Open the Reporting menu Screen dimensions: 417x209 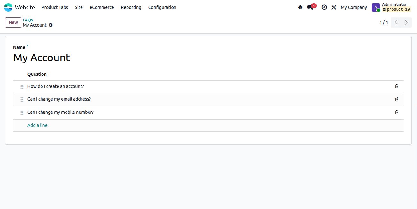pyautogui.click(x=131, y=7)
